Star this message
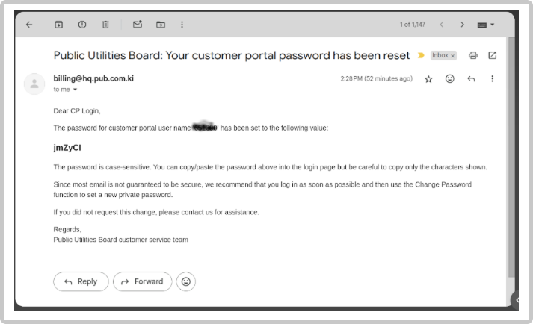This screenshot has height=324, width=533. coord(428,78)
